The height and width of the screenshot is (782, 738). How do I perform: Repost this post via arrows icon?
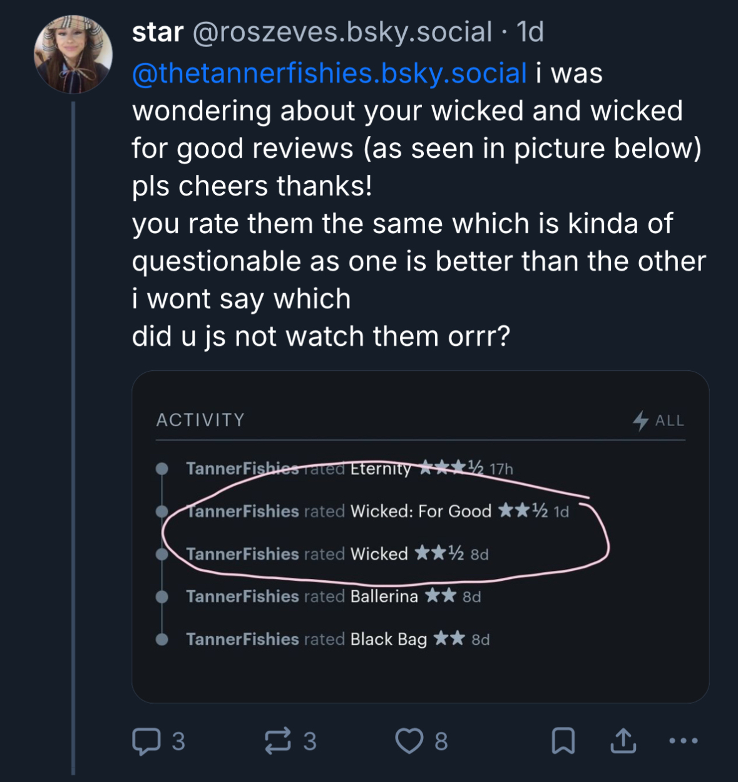coord(278,741)
